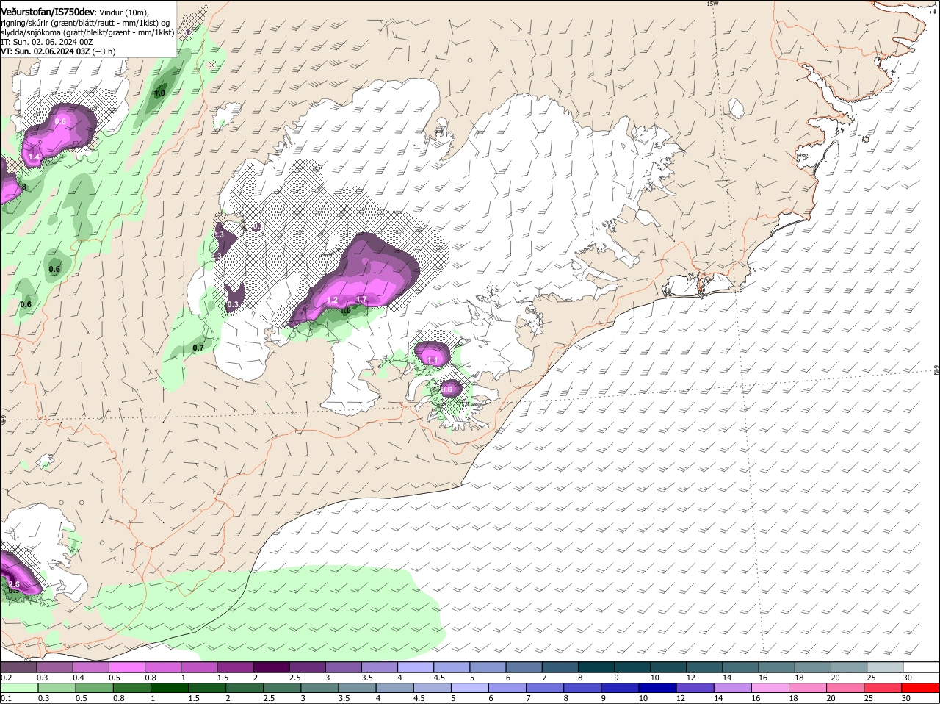This screenshot has width=940, height=704.
Task: Select lower legend swatch between 2.5 and 3
Action: click(282, 688)
